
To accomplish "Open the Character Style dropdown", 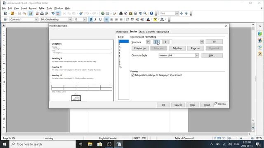I will pyautogui.click(x=197, y=55).
